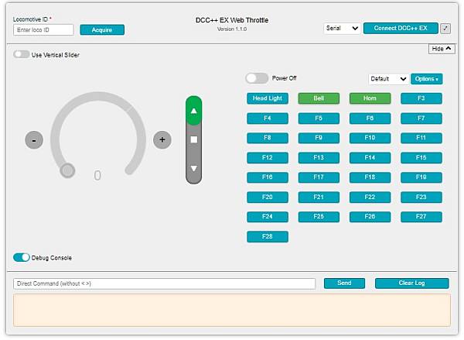Click the Connect DCC++ EX button
464x340 pixels.
point(400,28)
